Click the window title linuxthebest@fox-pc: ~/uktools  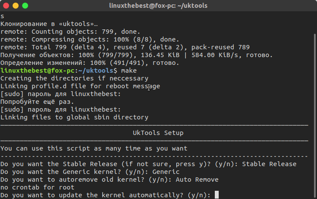(x=158, y=6)
